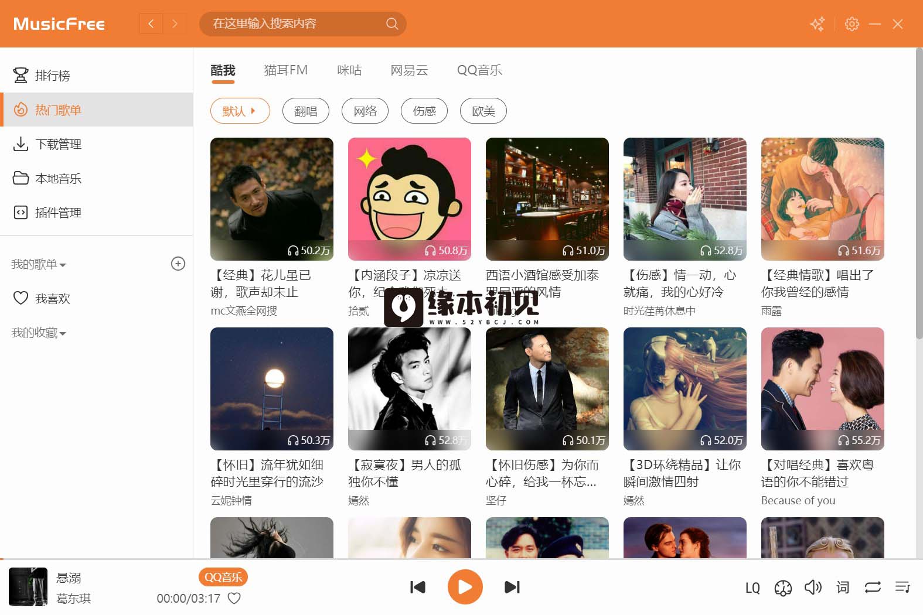Click author name 坚仔
Screen dimensions: 923x615
496,500
